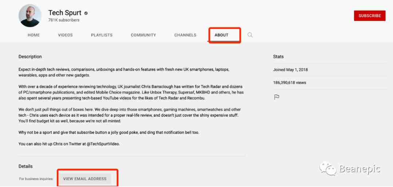The width and height of the screenshot is (393, 187).
Task: Click the Joined May 1, 2018 stat
Action: [x=290, y=70]
